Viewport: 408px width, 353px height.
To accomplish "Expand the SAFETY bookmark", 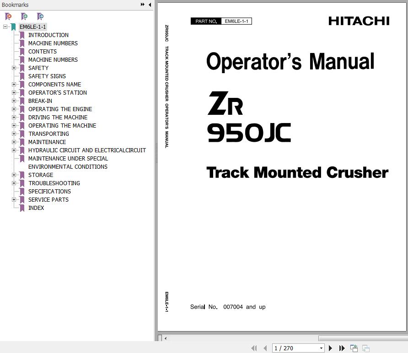I will point(14,68).
